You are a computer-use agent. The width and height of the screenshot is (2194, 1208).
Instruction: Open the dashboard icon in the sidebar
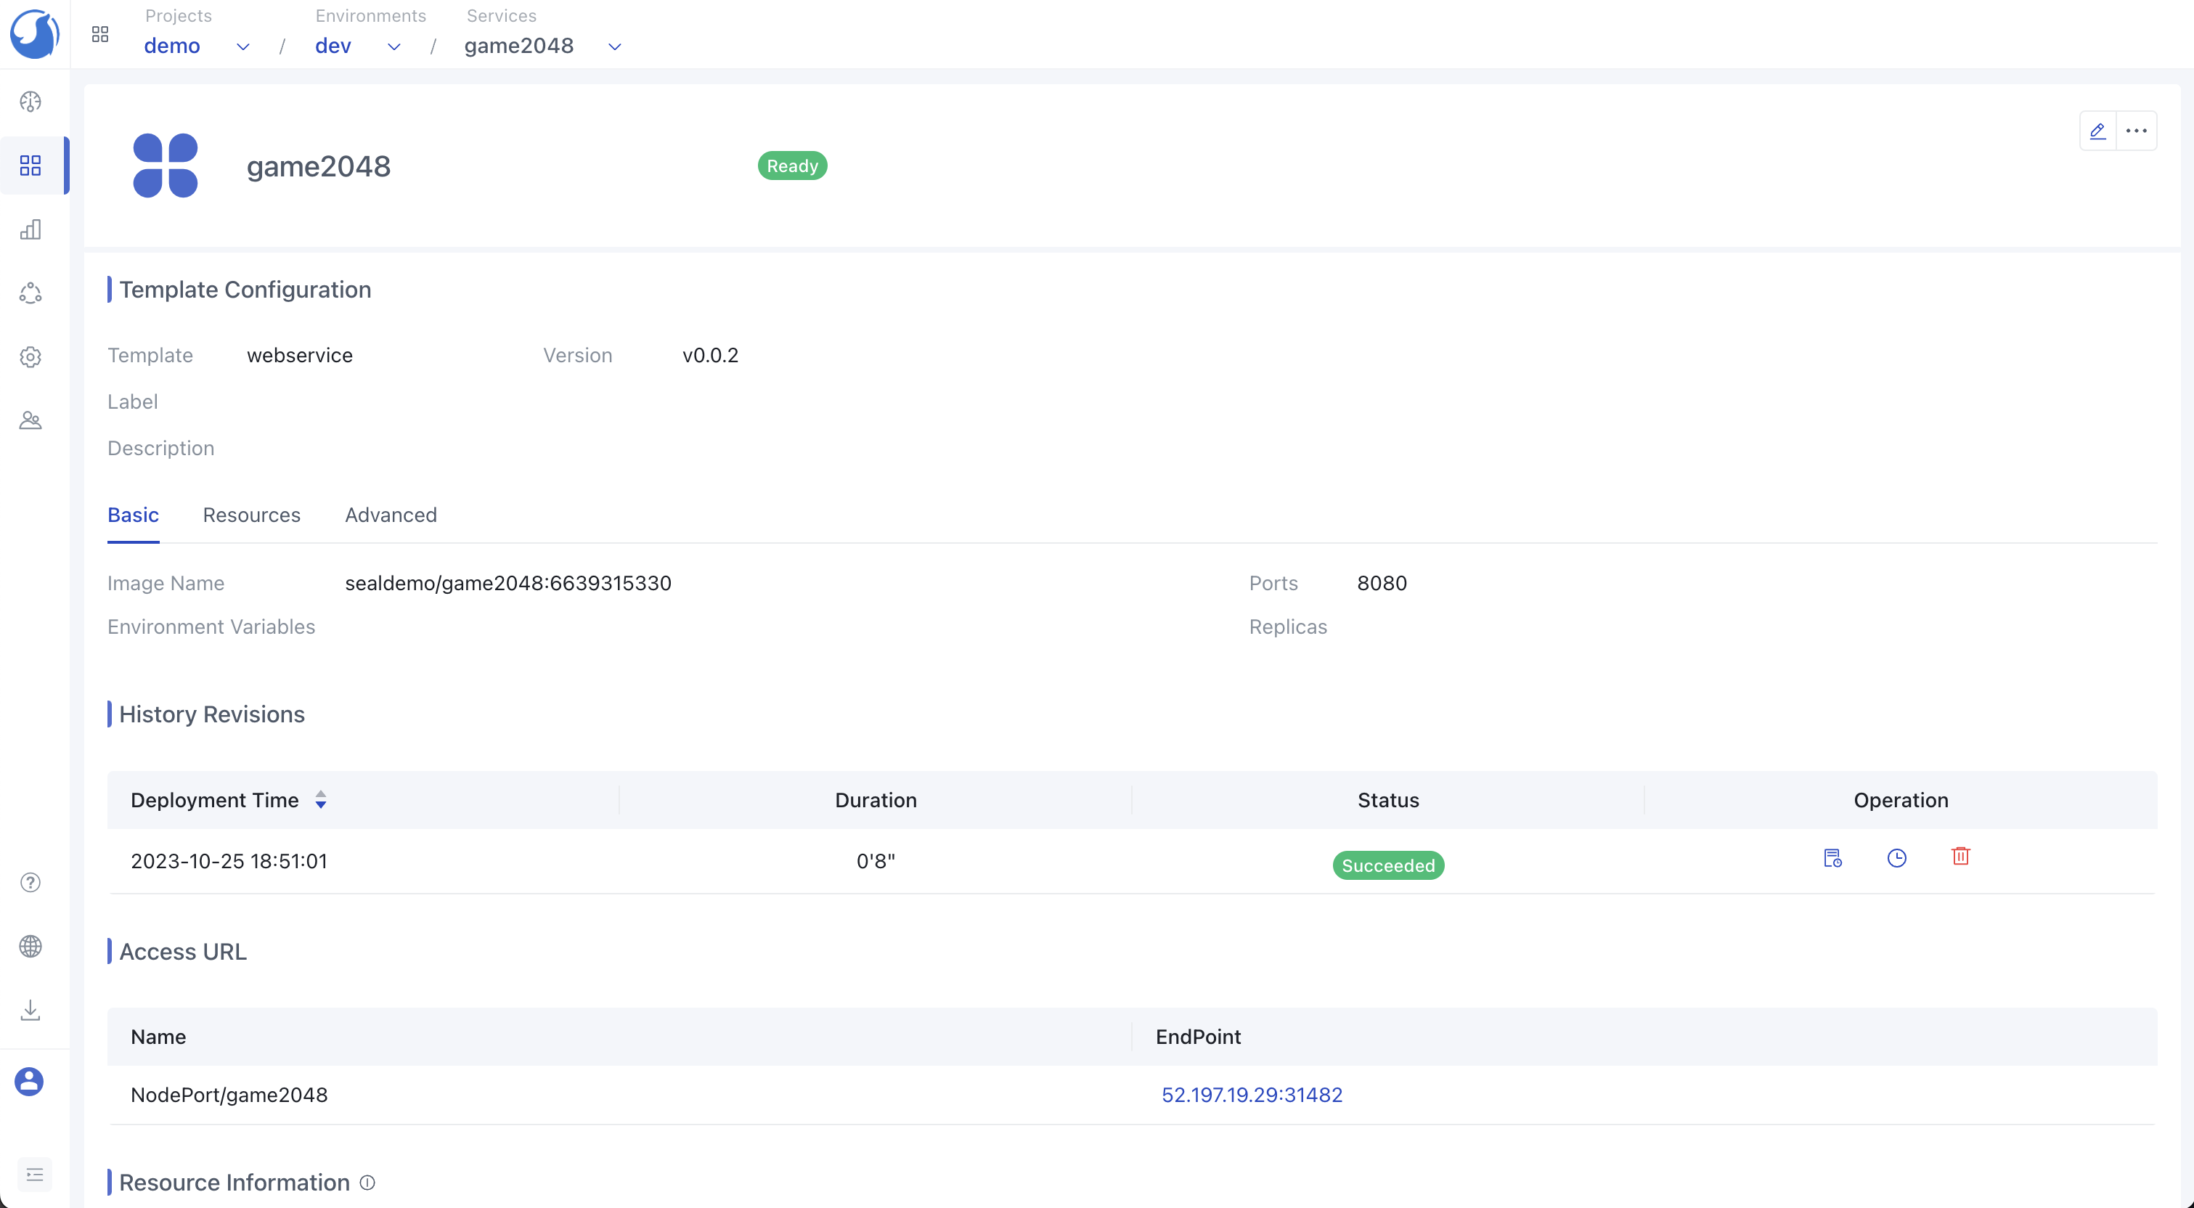tap(30, 102)
